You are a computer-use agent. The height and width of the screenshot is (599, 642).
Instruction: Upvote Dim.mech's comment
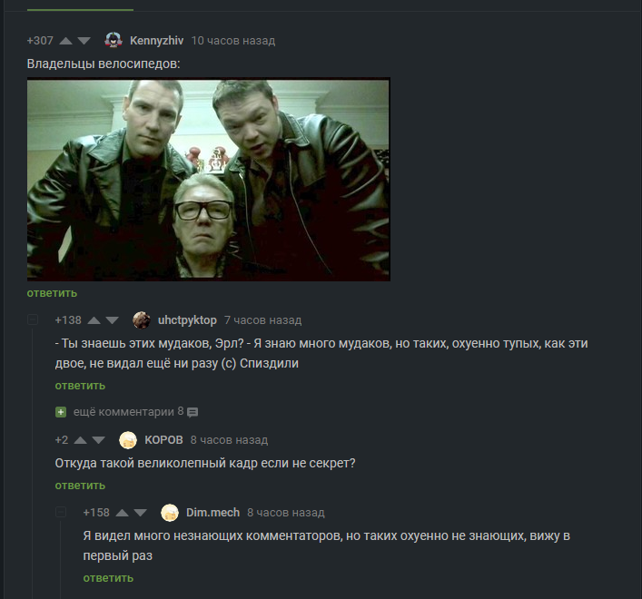click(122, 512)
